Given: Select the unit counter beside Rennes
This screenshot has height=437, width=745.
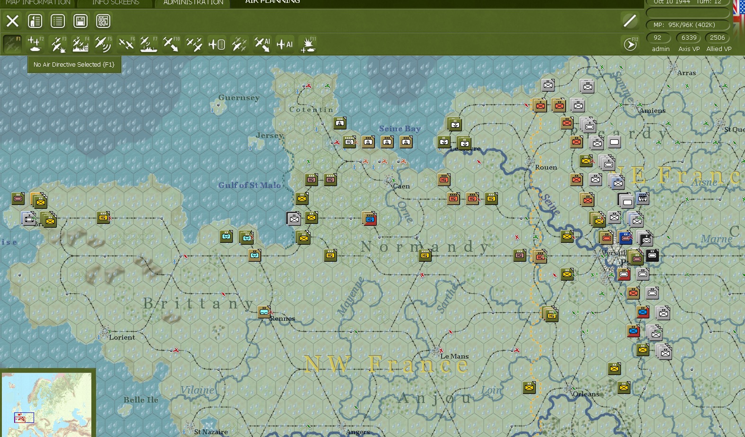Looking at the screenshot, I should 264,312.
